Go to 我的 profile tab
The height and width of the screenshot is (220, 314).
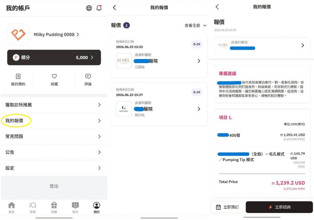[x=97, y=208]
